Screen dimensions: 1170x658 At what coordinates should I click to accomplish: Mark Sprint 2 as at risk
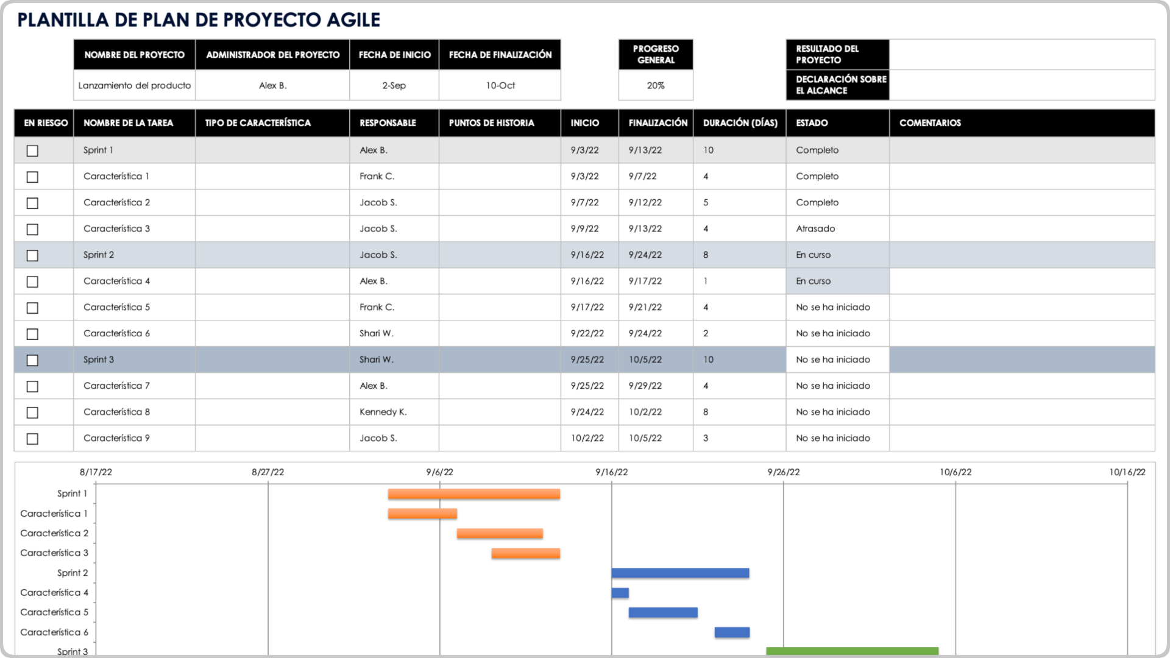(32, 255)
